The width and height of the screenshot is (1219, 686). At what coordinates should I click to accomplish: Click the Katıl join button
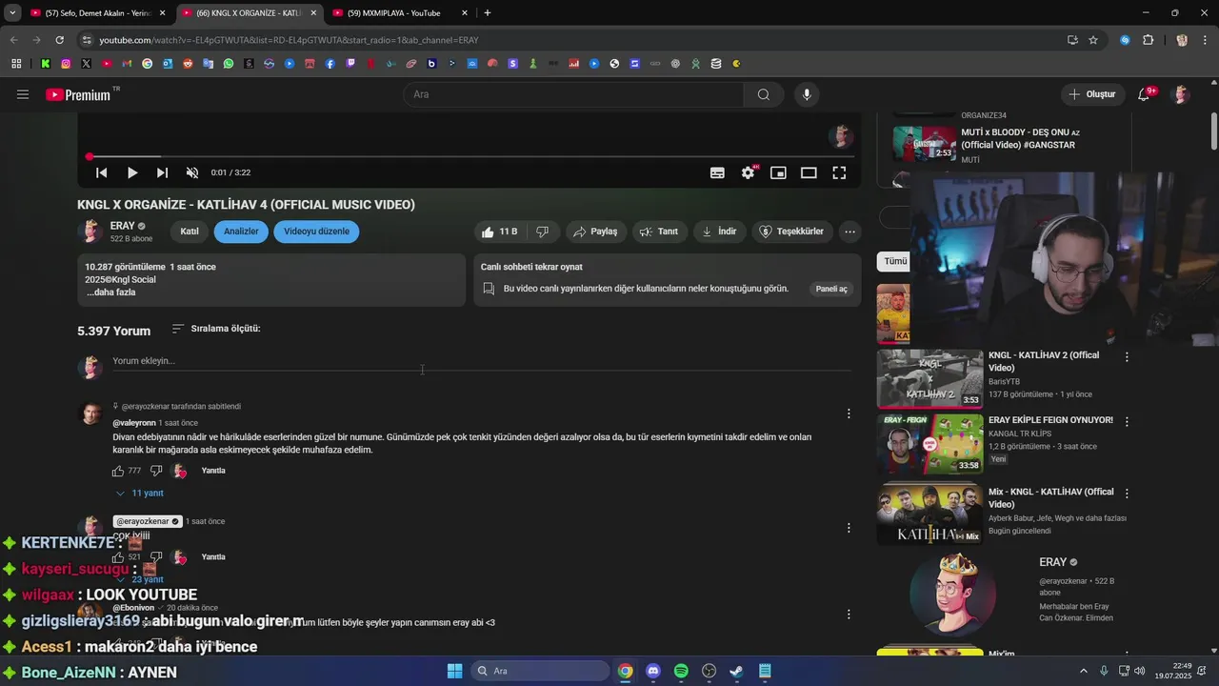(x=190, y=232)
